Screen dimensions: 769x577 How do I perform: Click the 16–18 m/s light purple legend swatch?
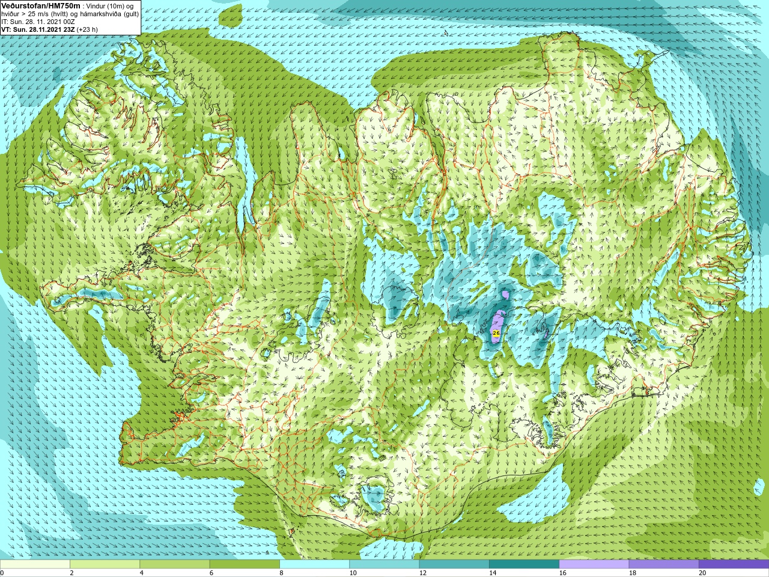pos(594,564)
